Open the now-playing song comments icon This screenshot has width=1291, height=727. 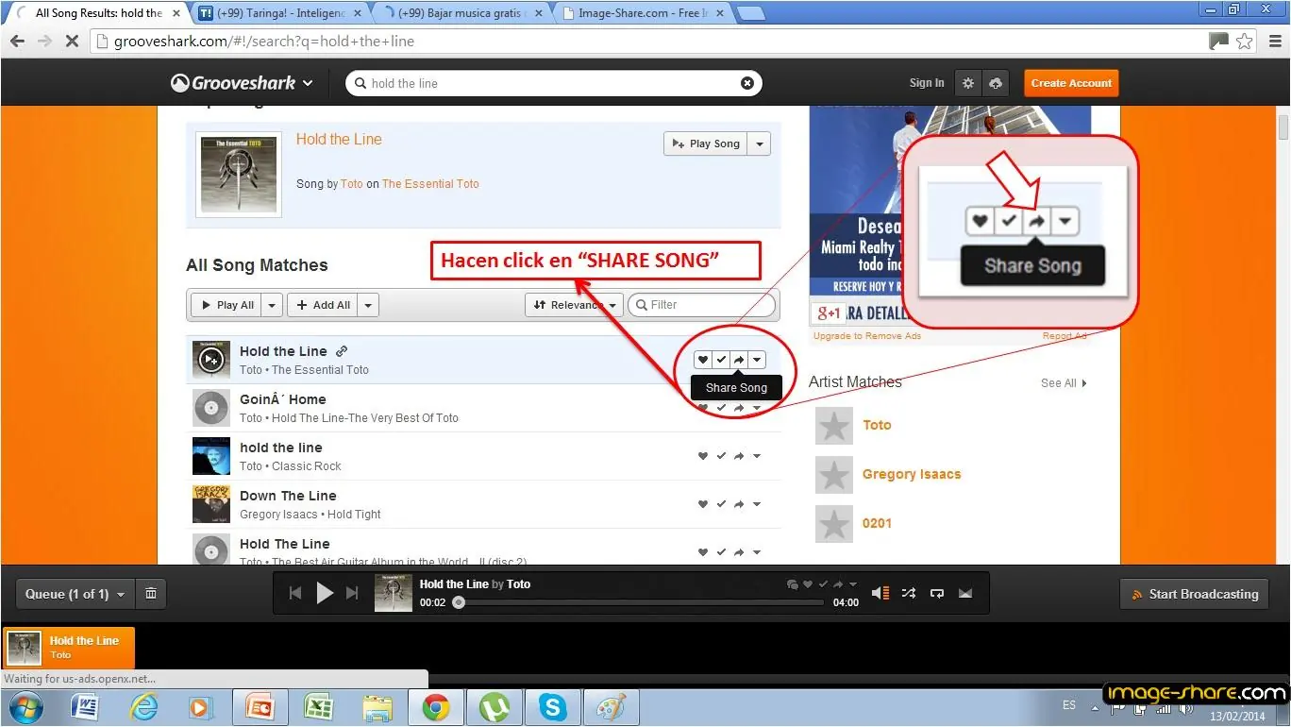792,584
